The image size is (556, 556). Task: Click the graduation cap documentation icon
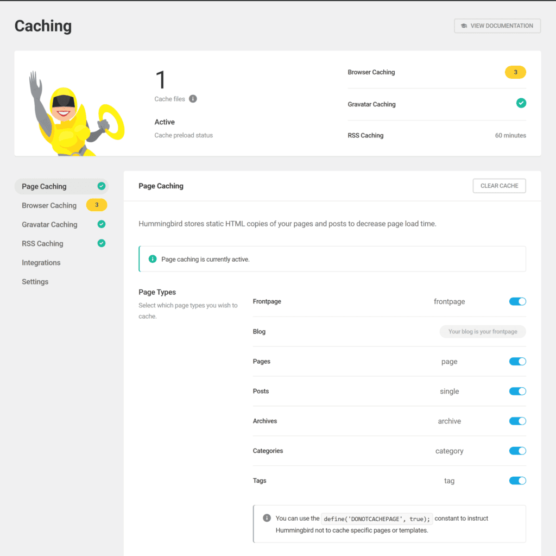pos(464,26)
